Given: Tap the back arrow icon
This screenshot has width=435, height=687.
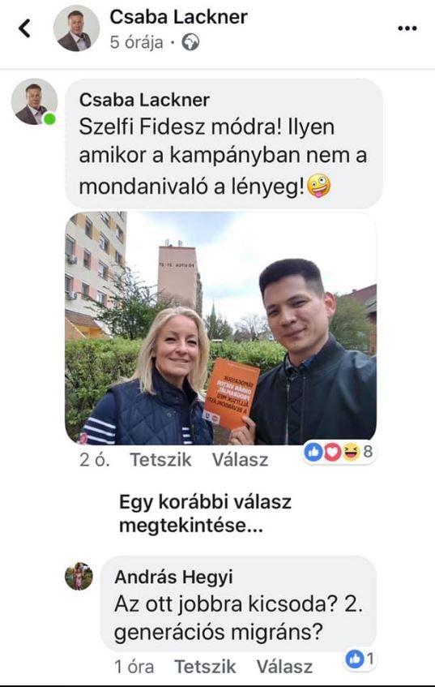Looking at the screenshot, I should 24,28.
